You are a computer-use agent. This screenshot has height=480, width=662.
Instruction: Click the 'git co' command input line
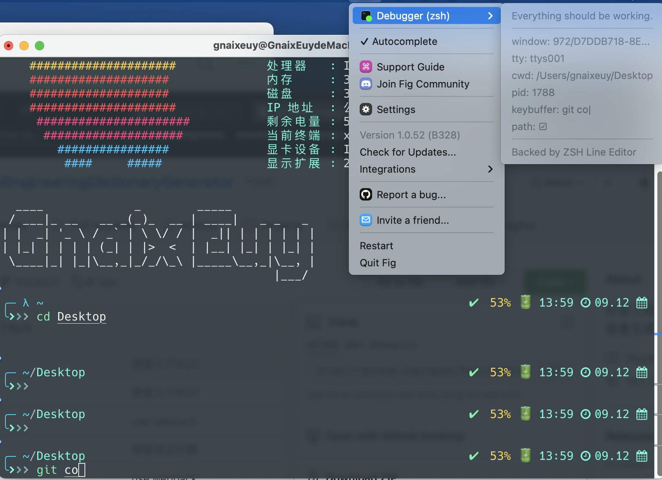pos(60,470)
